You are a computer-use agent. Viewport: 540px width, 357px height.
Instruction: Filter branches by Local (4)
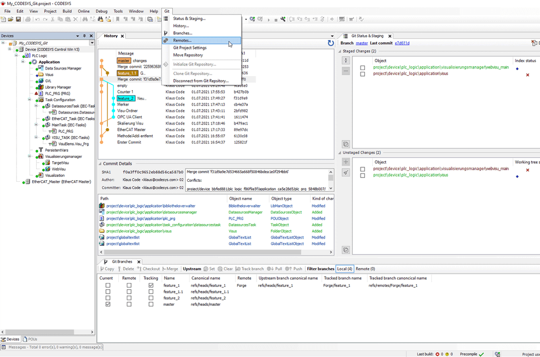click(x=344, y=269)
